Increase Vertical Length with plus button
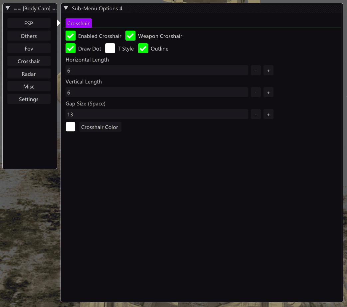347x307 pixels. [268, 92]
